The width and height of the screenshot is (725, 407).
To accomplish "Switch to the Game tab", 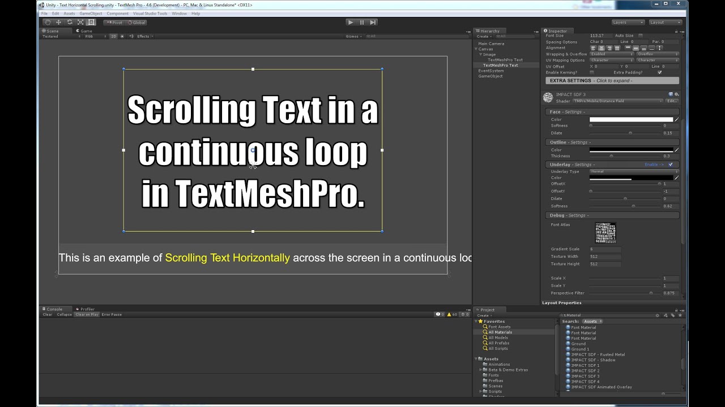I will click(x=85, y=31).
